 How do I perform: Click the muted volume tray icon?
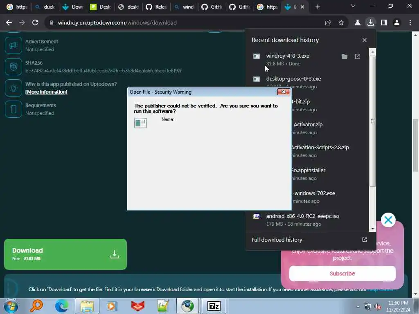378,307
